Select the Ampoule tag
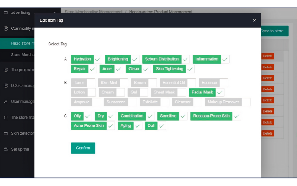The width and height of the screenshot is (297, 186). [86, 102]
